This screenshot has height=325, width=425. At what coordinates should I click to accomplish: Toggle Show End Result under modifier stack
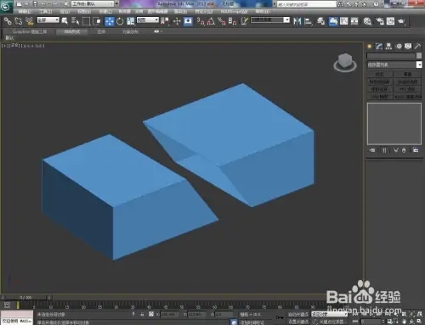tap(384, 150)
